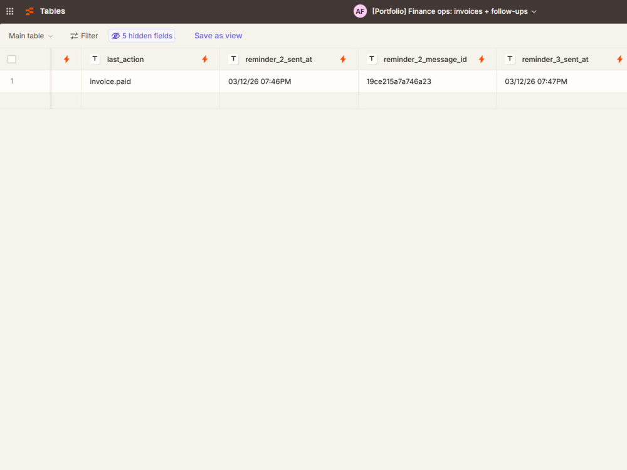Tick the select-all rows checkbox
The height and width of the screenshot is (470, 627).
coord(12,59)
